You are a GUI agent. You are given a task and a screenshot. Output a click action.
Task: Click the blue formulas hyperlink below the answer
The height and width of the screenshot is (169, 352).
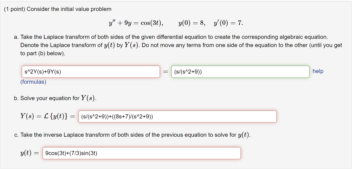pyautogui.click(x=33, y=81)
